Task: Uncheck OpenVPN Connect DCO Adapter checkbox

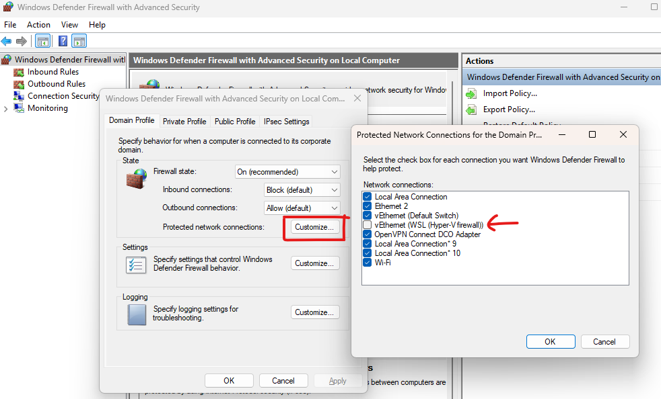Action: (x=367, y=234)
